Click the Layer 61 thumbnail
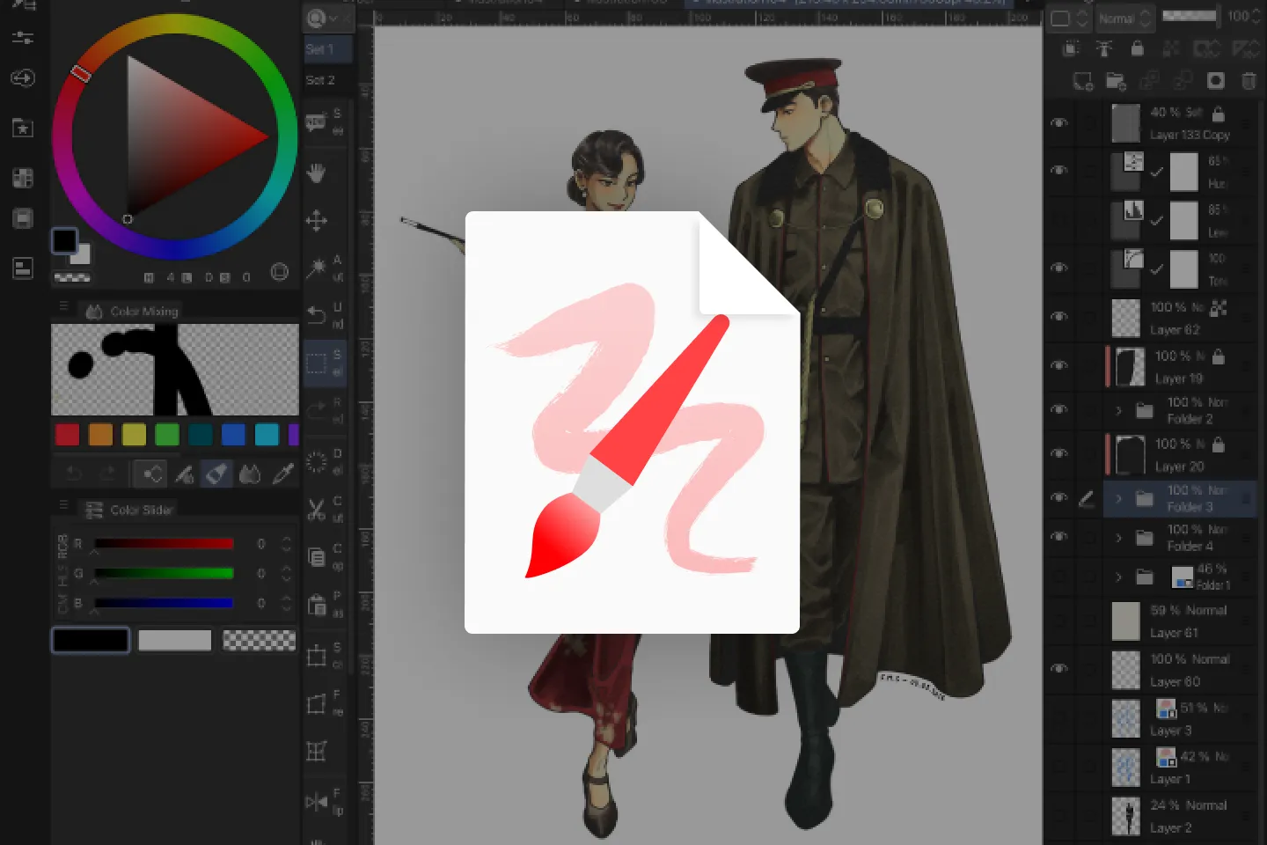Viewport: 1267px width, 845px height. (x=1125, y=621)
